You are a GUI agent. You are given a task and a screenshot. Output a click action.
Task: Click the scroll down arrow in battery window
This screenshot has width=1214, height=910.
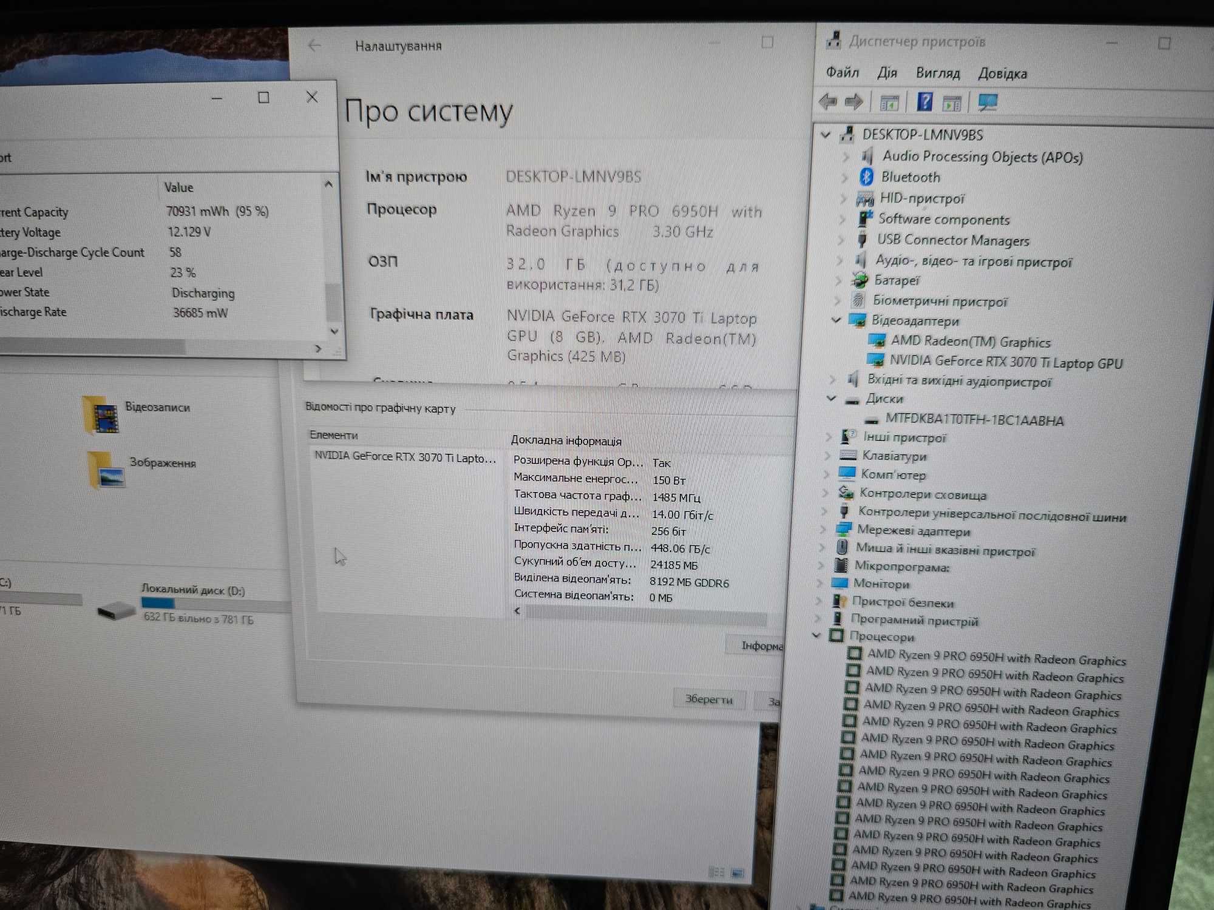[334, 331]
